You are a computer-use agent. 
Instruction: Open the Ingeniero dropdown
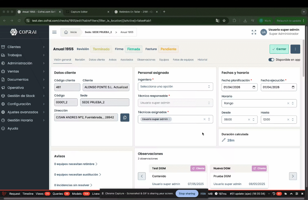coord(175,86)
